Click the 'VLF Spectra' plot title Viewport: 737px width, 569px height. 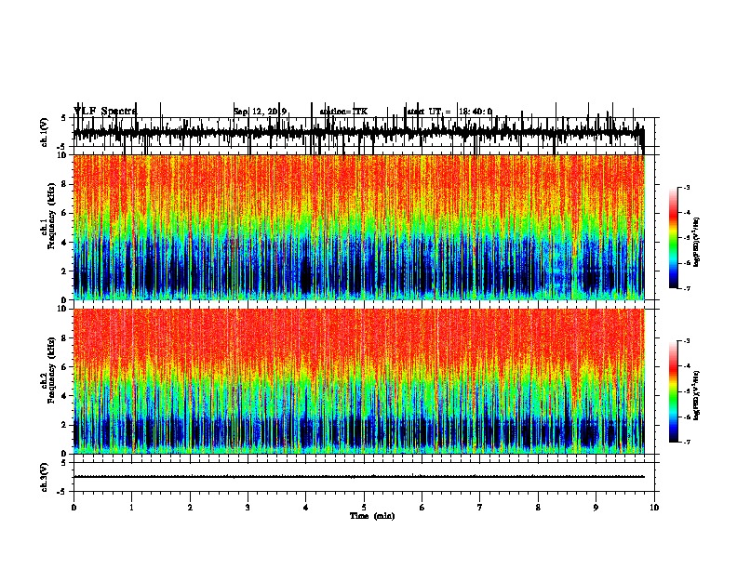pyautogui.click(x=105, y=111)
